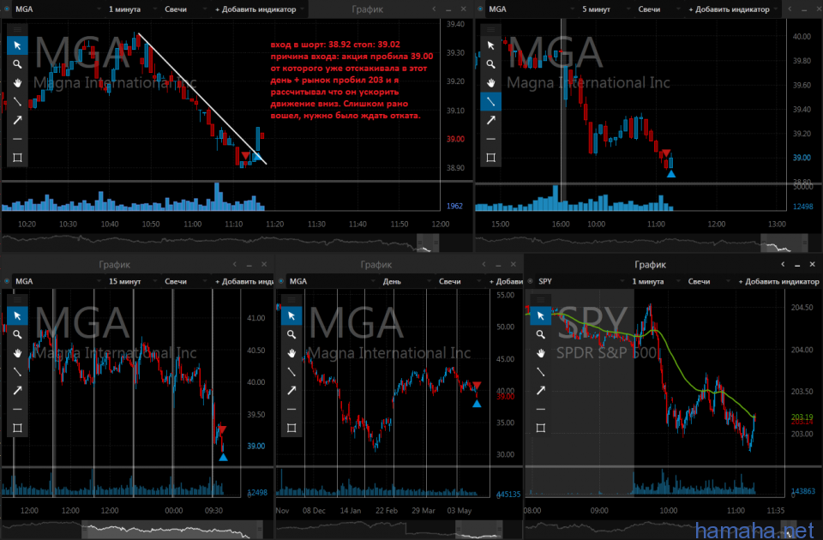Choose the hand pan tool in MGA 15-minute chart
This screenshot has width=823, height=540.
point(17,353)
